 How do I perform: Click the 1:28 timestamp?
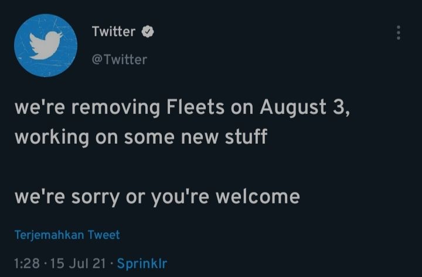point(26,264)
